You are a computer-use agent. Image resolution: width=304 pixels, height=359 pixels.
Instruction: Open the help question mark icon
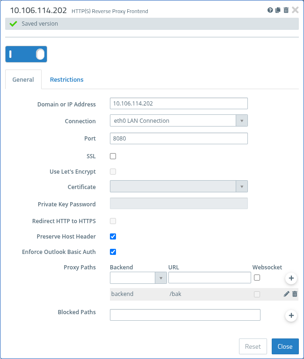point(270,10)
